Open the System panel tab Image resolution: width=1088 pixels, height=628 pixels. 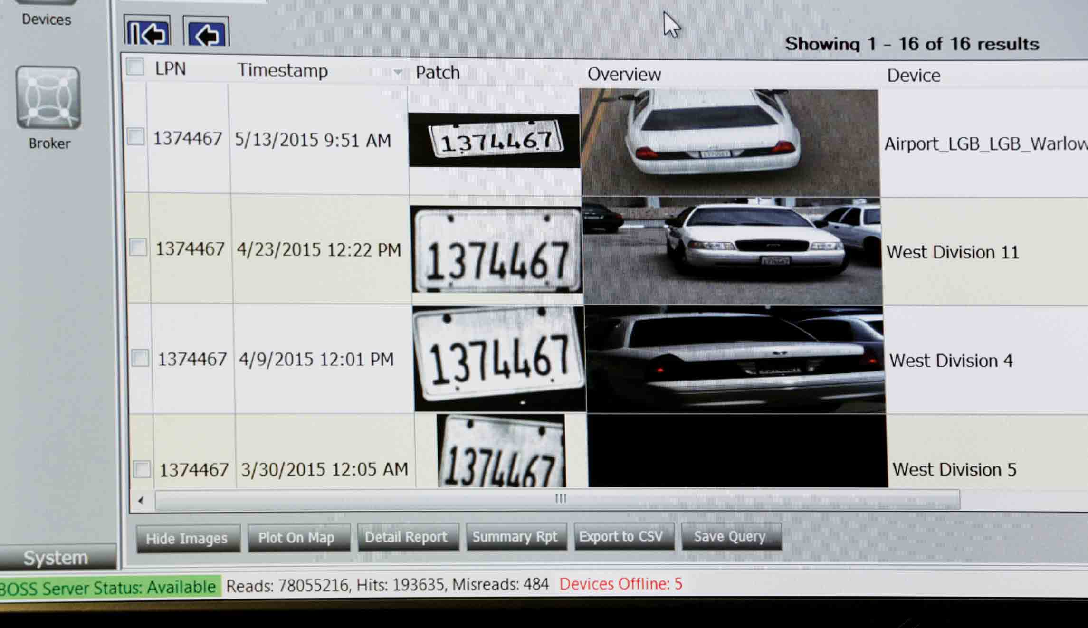coord(56,558)
